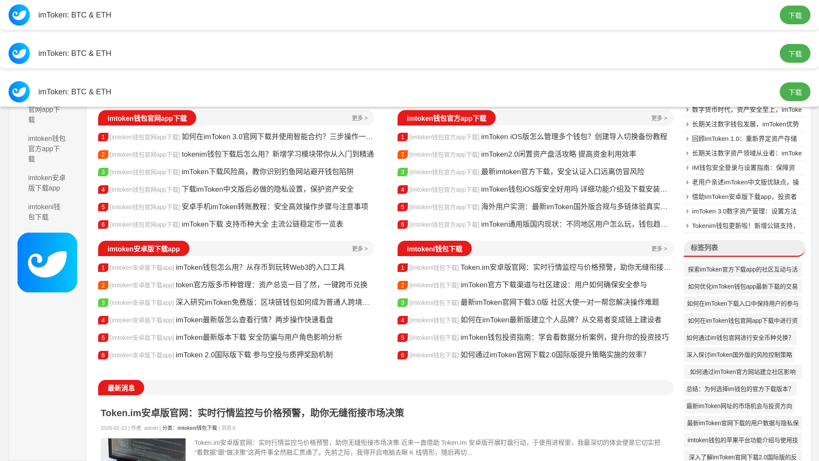Open article 最新imtoken官方下载，安全认证入口
Image resolution: width=819 pixels, height=461 pixels.
tap(563, 172)
